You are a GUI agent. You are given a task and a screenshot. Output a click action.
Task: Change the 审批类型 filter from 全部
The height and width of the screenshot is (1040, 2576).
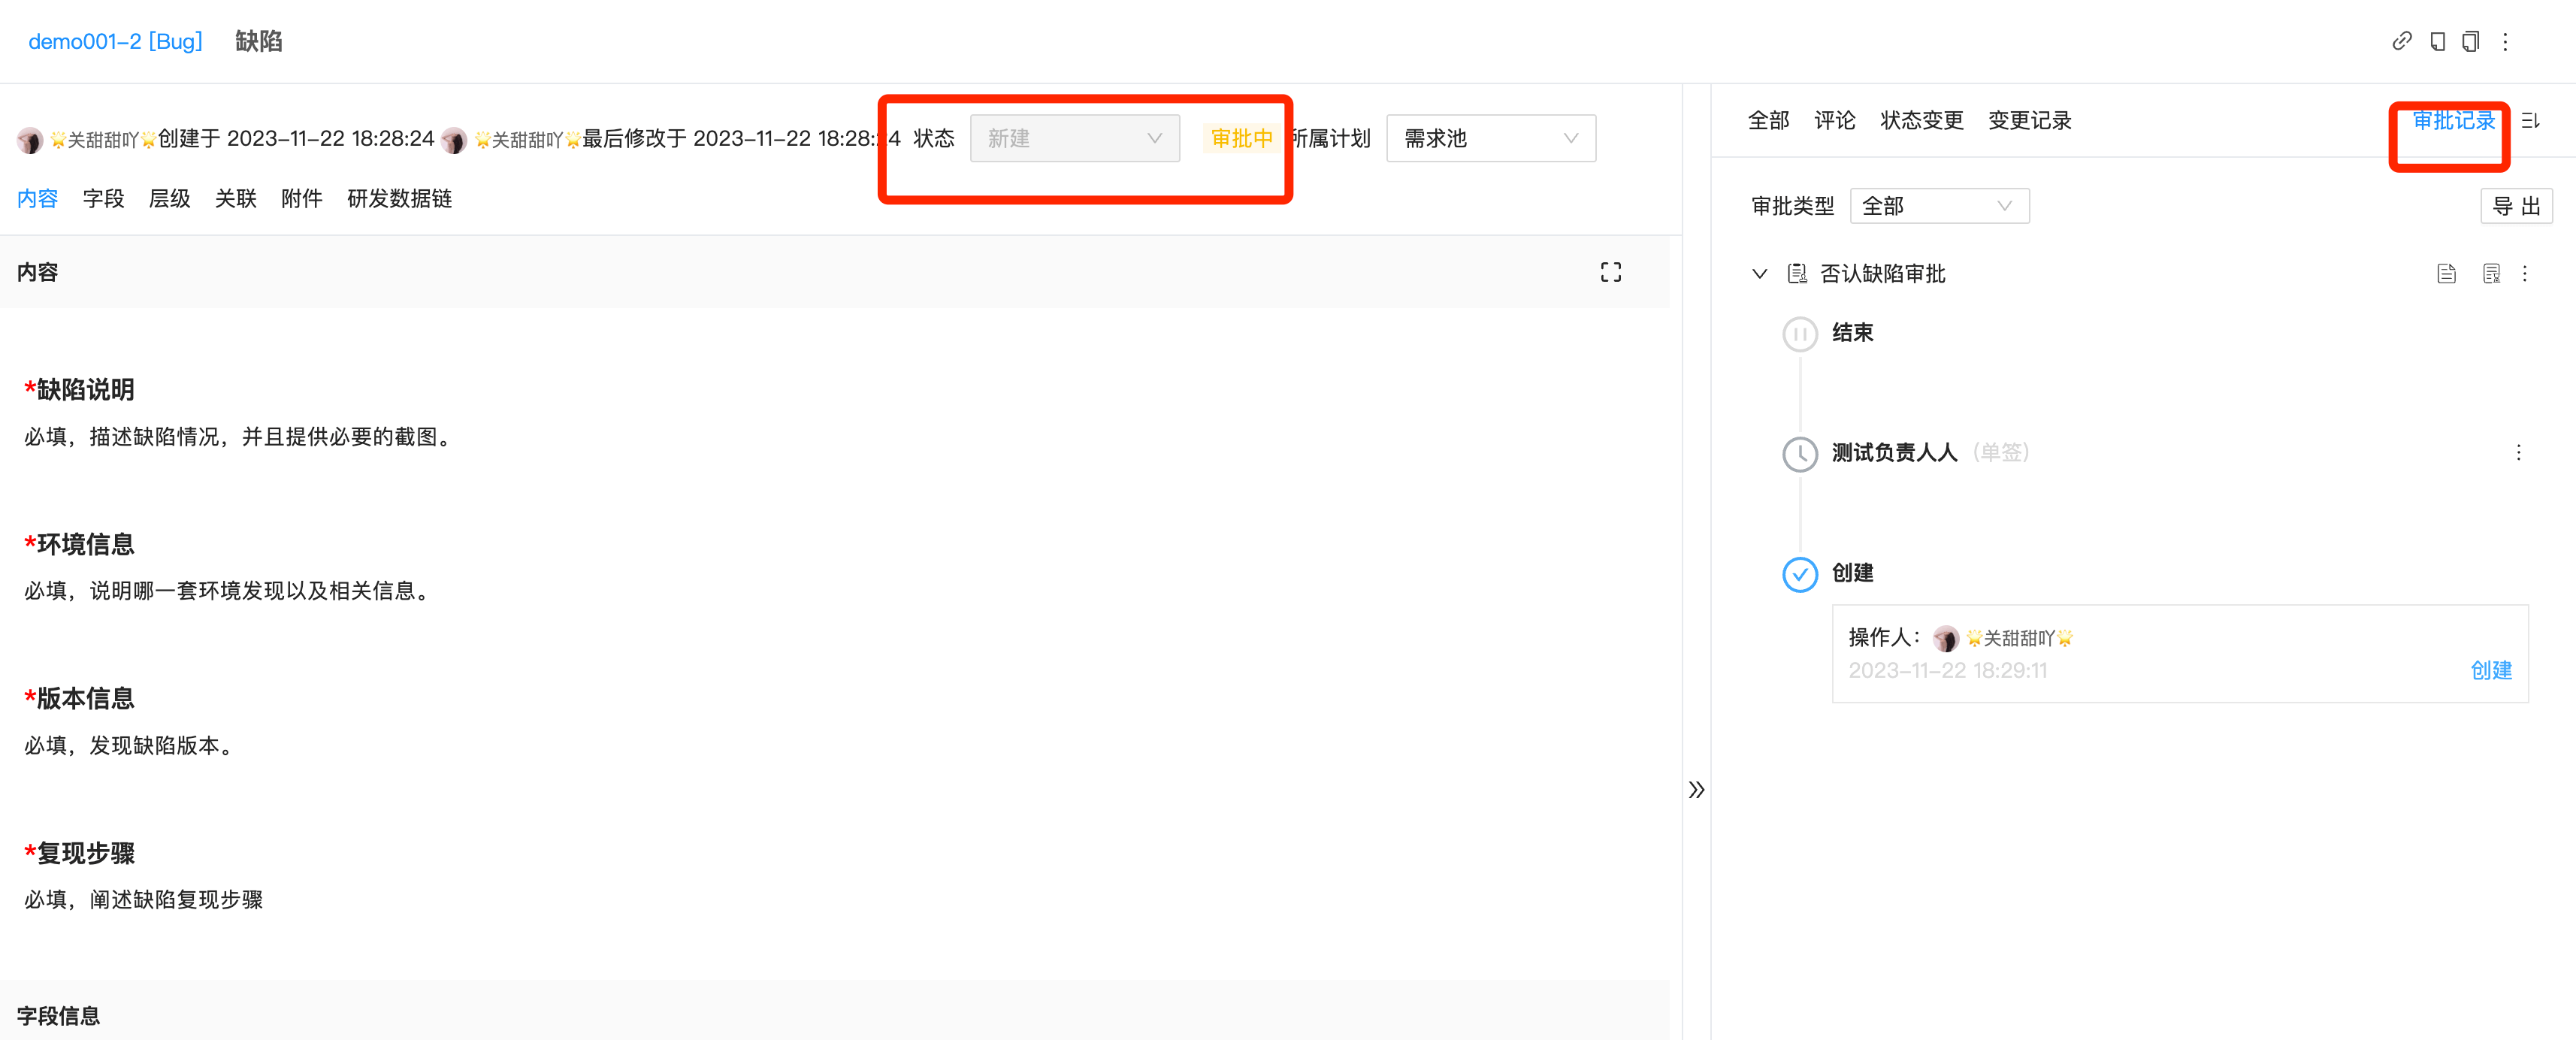pos(1938,205)
